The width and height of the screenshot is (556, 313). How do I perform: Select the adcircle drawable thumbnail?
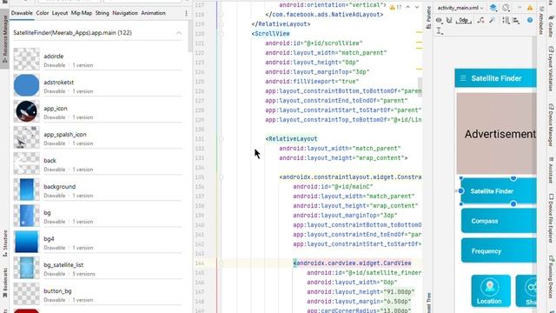click(27, 59)
